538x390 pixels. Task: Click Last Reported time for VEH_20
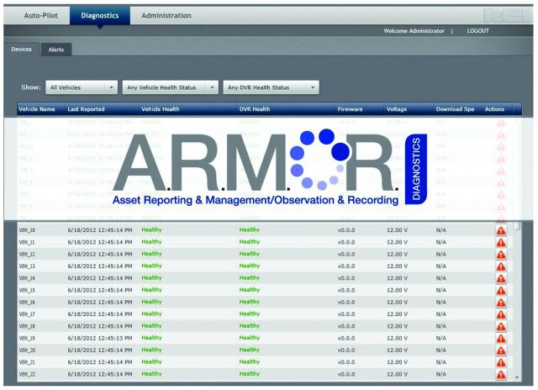(x=100, y=350)
